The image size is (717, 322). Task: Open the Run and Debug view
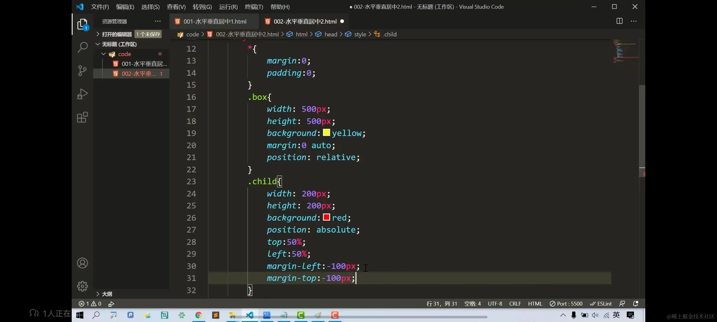click(x=82, y=94)
